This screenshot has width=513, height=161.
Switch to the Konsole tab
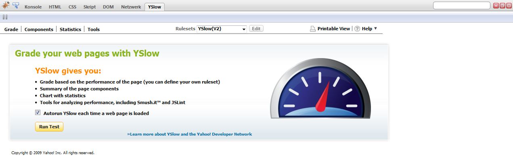33,7
